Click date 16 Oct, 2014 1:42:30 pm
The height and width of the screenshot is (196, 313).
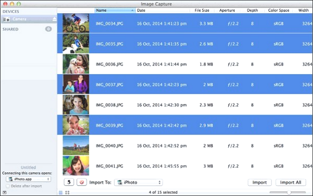coord(162,105)
